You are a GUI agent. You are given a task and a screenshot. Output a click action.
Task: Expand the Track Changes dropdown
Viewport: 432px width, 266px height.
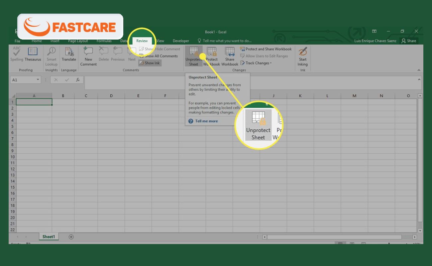(256, 63)
